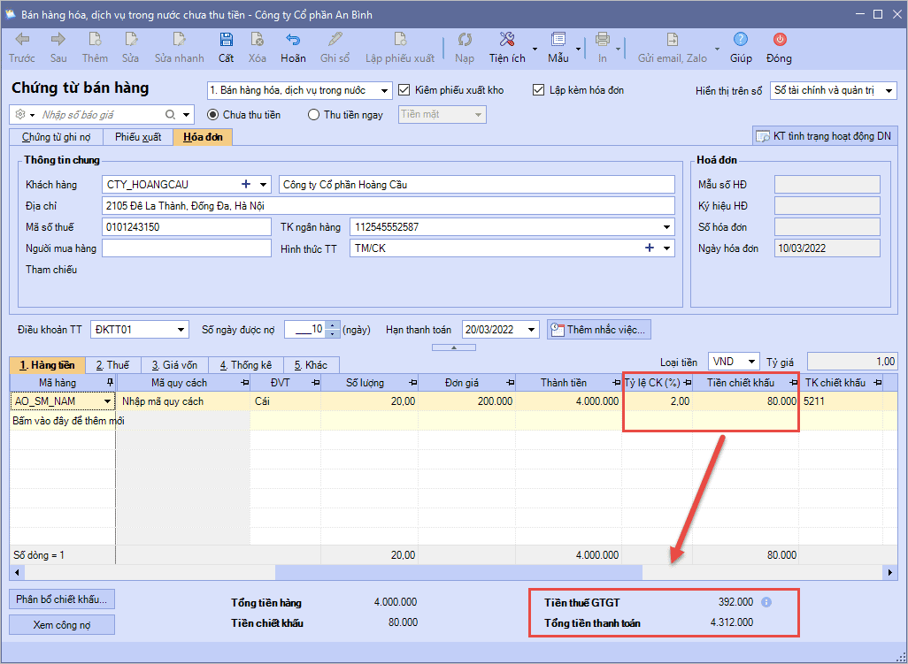The height and width of the screenshot is (664, 908).
Task: Add new payment method plus icon
Action: 650,248
